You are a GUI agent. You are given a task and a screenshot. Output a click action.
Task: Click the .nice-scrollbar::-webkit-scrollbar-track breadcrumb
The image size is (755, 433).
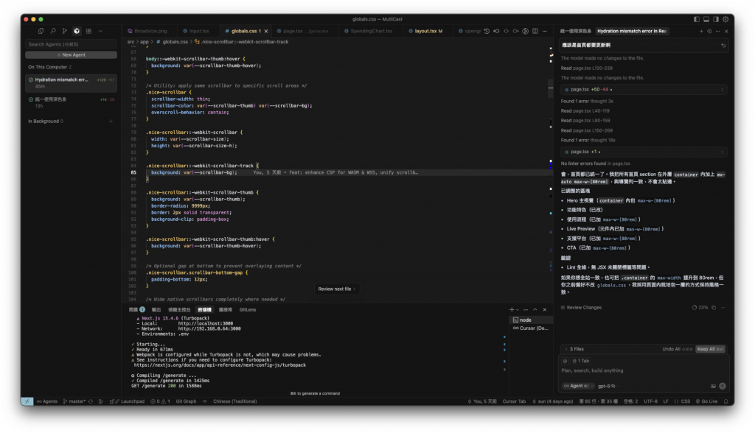pyautogui.click(x=242, y=42)
